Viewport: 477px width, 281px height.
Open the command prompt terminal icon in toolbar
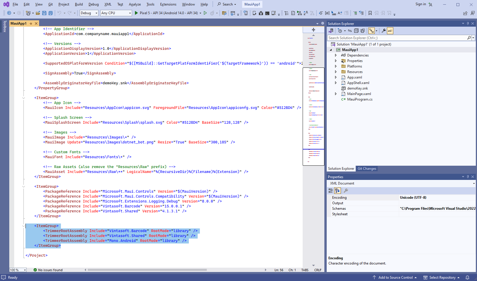pyautogui.click(x=267, y=13)
